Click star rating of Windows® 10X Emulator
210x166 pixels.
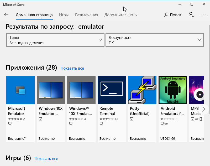(x=76, y=119)
